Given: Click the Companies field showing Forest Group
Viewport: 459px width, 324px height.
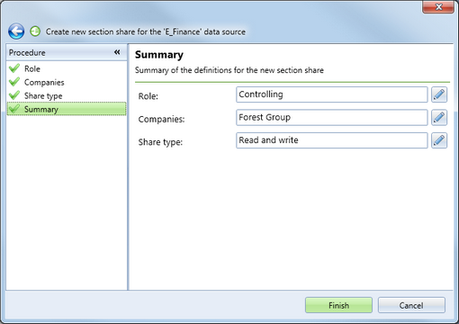Looking at the screenshot, I should [332, 117].
